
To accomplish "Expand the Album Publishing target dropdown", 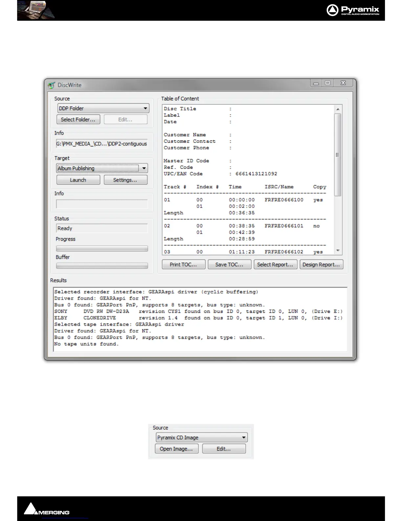I will click(x=144, y=168).
